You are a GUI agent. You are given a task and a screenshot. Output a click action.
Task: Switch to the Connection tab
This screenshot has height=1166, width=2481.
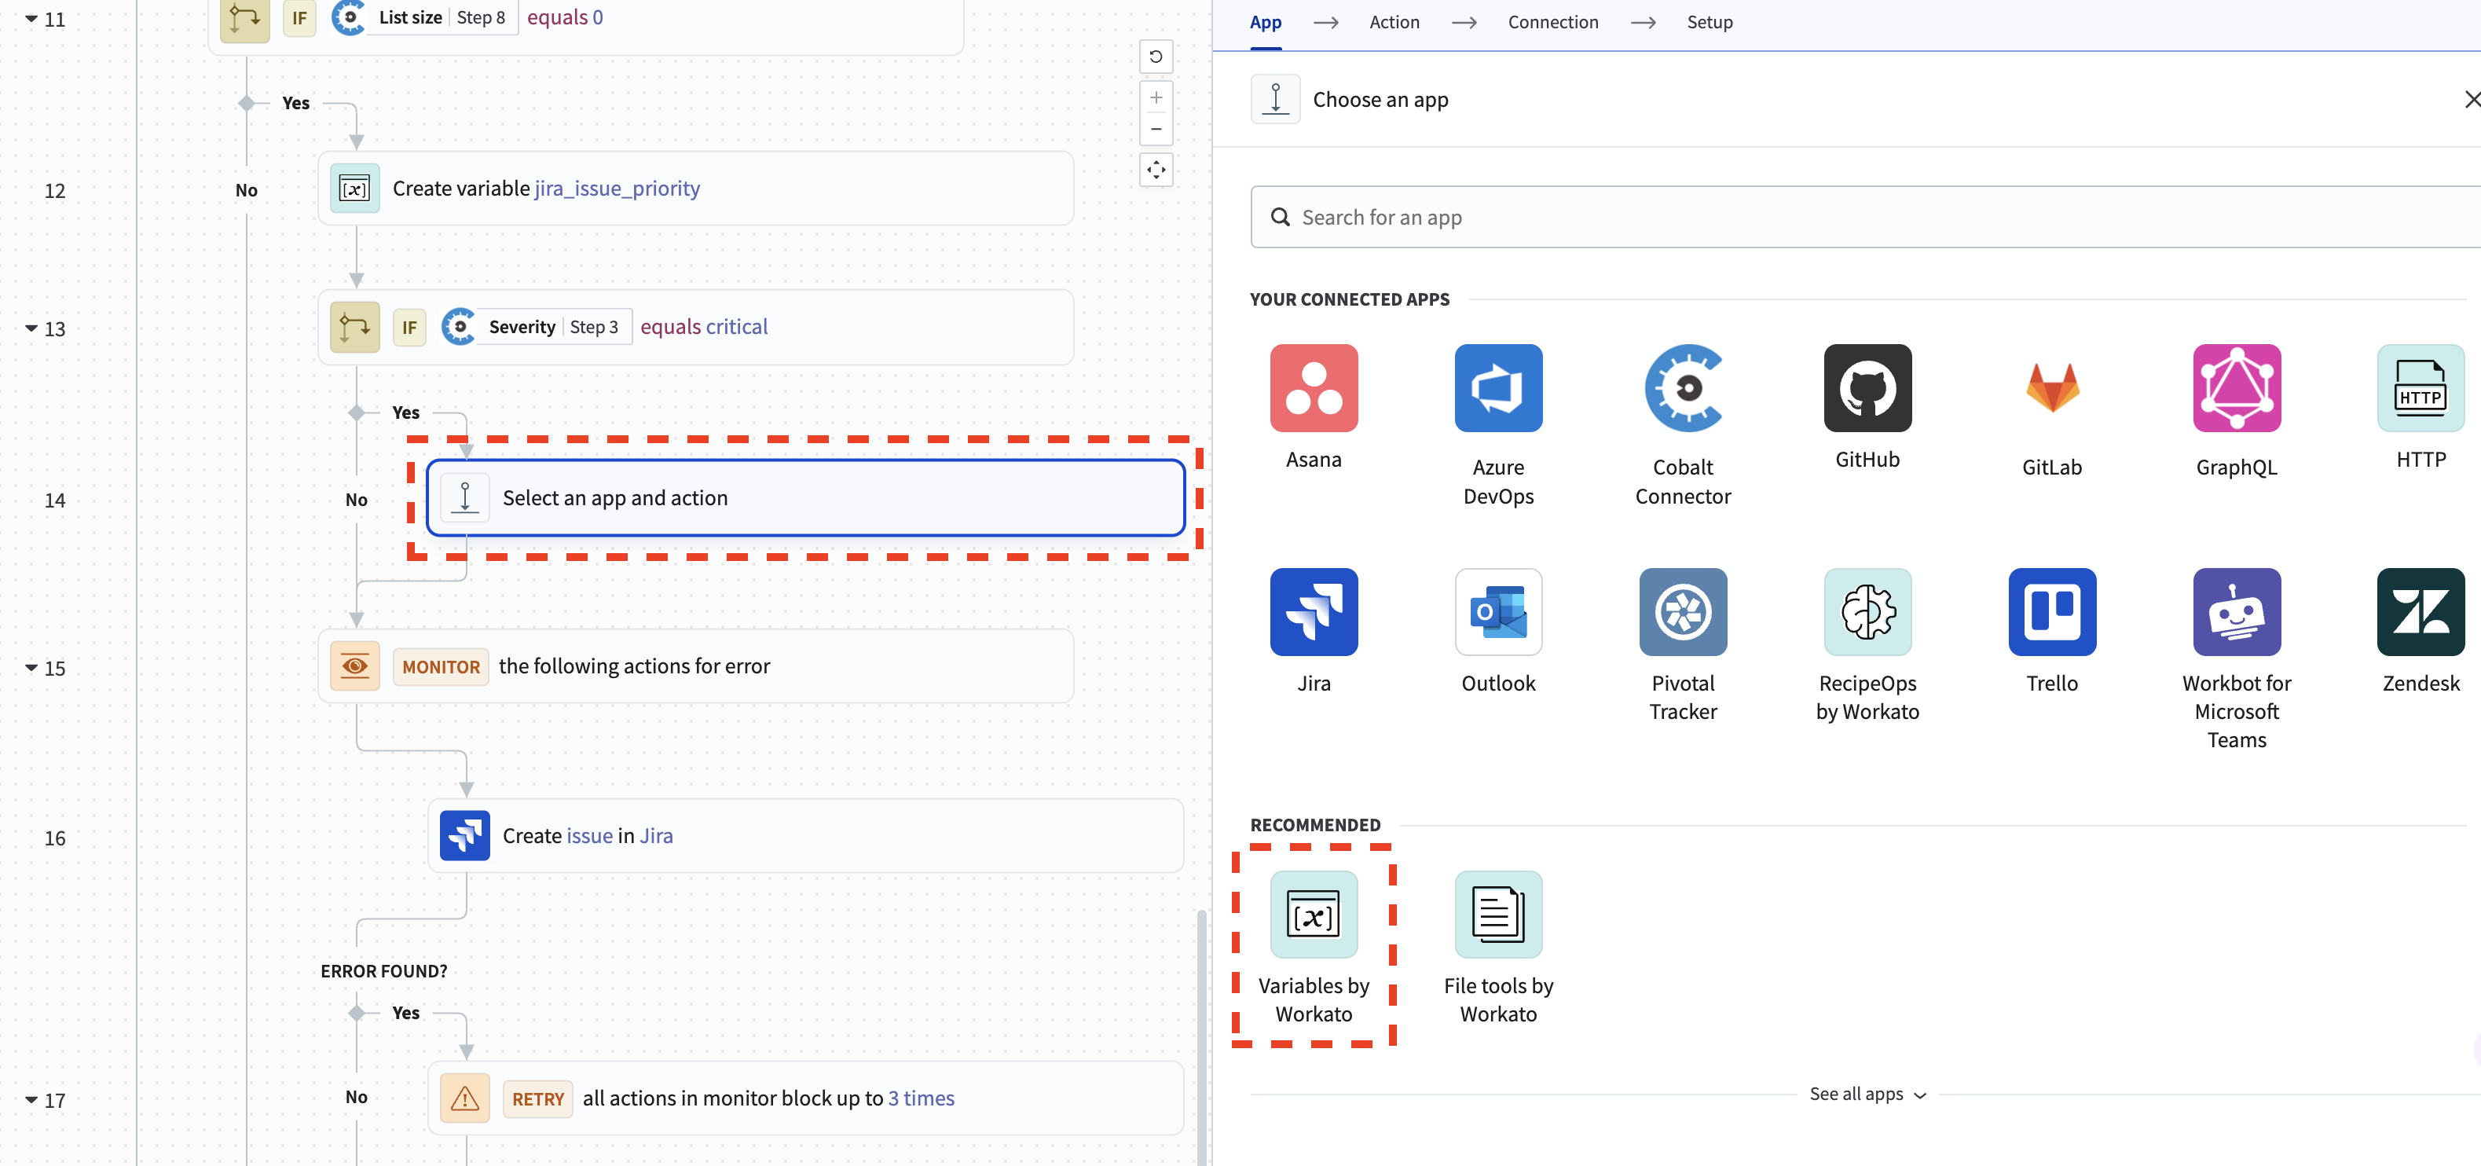[1552, 22]
